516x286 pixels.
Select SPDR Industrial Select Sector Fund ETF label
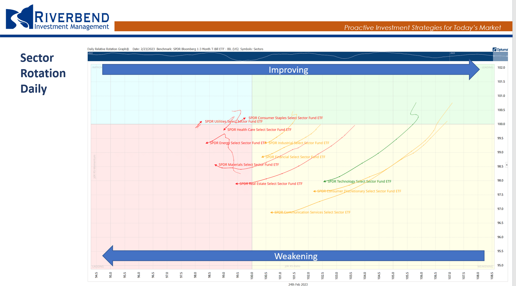click(299, 143)
